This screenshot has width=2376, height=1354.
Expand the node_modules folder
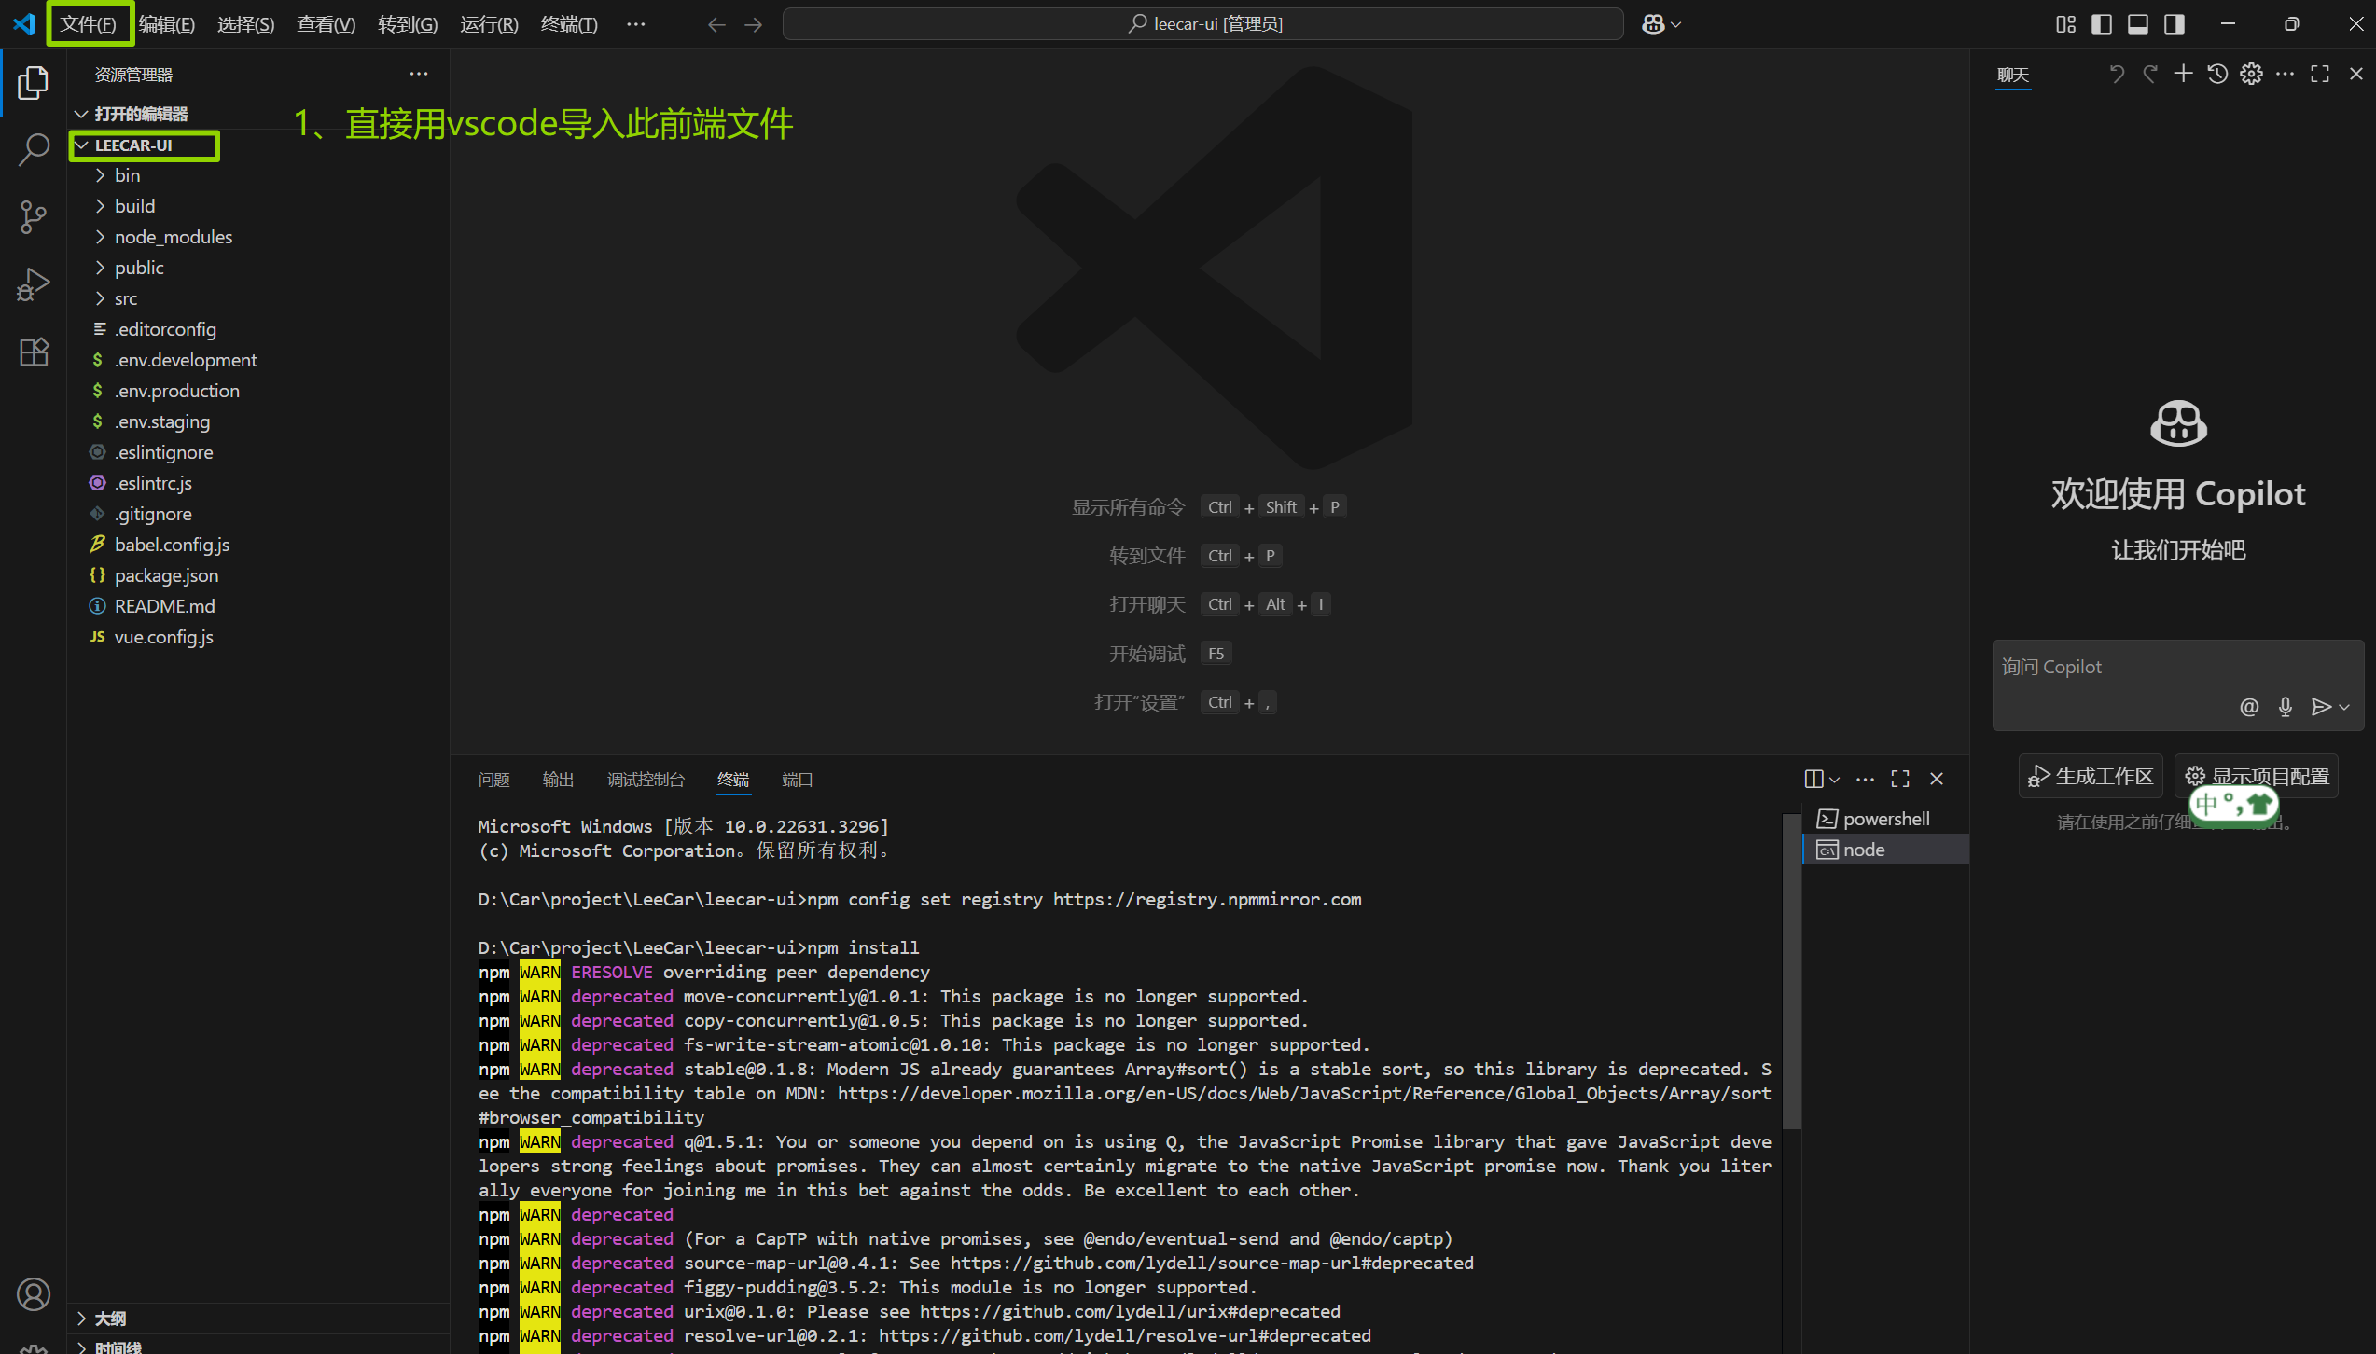(174, 237)
